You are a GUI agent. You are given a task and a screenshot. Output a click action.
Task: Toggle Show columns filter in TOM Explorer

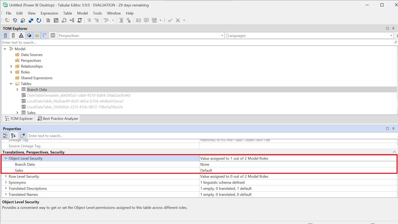[x=13, y=35]
